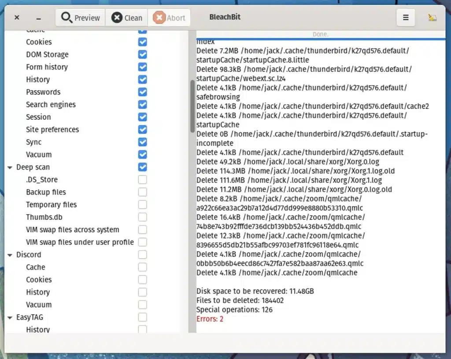Screen dimensions: 451x359
Task: Click the BleachBit app icon in header
Action: (432, 18)
